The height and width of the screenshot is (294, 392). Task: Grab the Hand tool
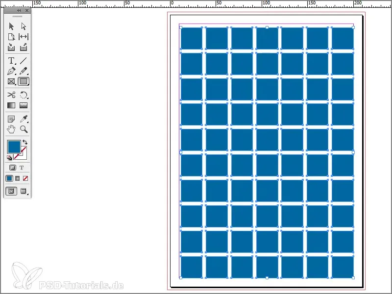pos(11,129)
